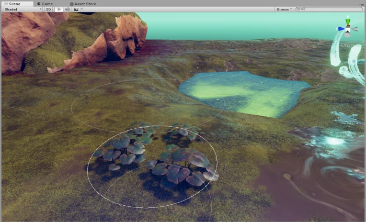
Task: Click the center cube of orientation gizmo
Action: coord(348,29)
